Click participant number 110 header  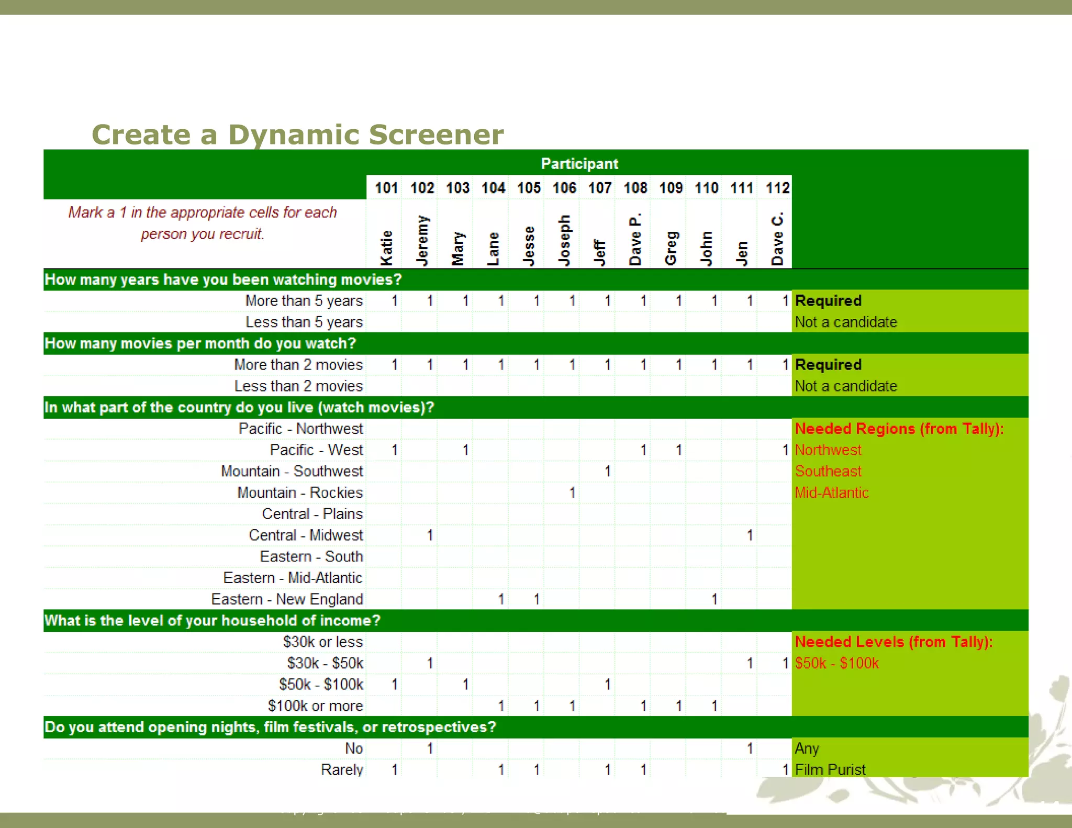click(707, 188)
